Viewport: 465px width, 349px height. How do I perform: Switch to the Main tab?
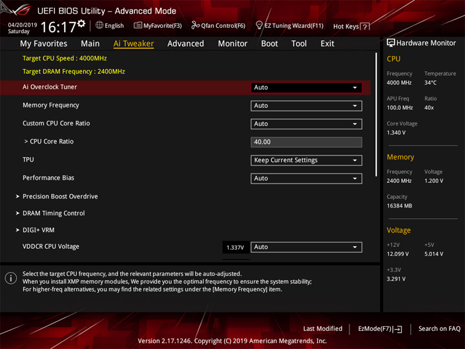click(x=90, y=44)
